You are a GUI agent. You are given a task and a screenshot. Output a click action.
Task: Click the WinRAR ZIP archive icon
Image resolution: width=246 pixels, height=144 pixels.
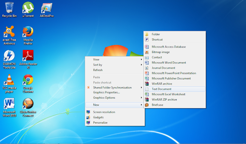pyautogui.click(x=147, y=99)
